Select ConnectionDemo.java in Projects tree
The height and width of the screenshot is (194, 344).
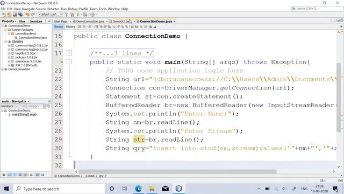pos(32,38)
